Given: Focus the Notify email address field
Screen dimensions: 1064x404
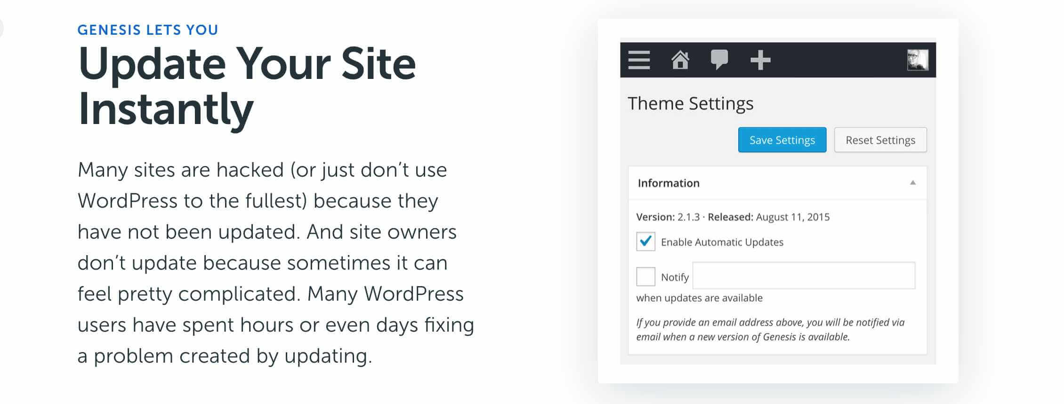Looking at the screenshot, I should tap(804, 276).
